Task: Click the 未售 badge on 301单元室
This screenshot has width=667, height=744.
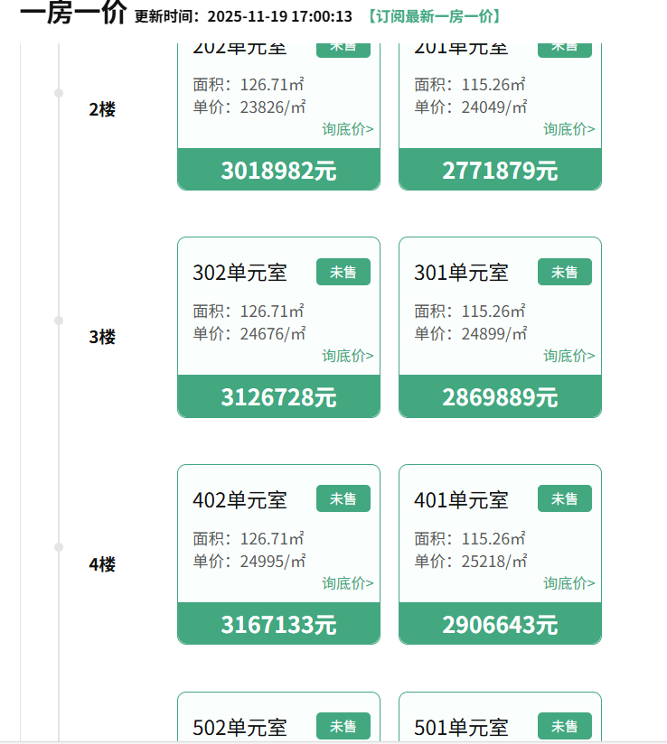Action: coord(564,272)
